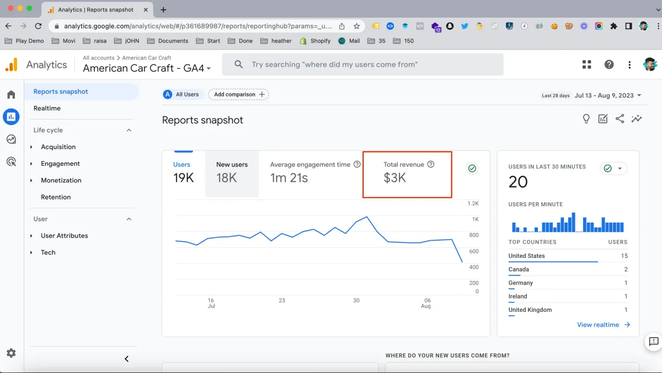Screen dimensions: 662x373
Task: Open the Explore icon in left rail
Action: pyautogui.click(x=11, y=139)
